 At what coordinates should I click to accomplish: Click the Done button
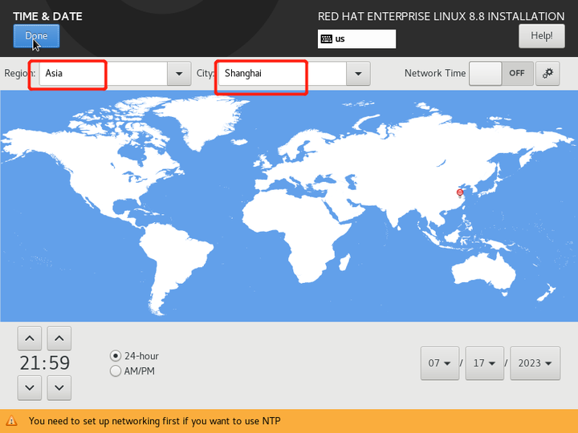point(36,36)
